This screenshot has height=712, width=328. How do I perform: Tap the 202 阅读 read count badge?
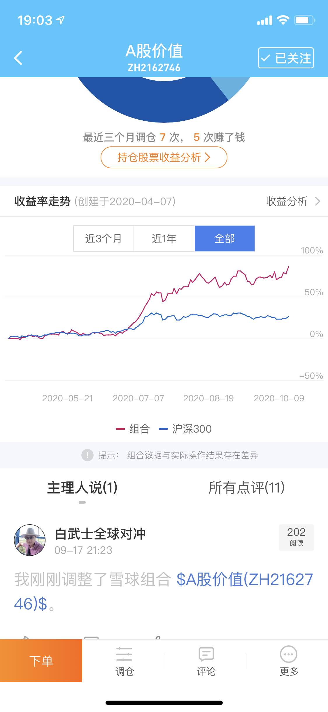point(296,537)
